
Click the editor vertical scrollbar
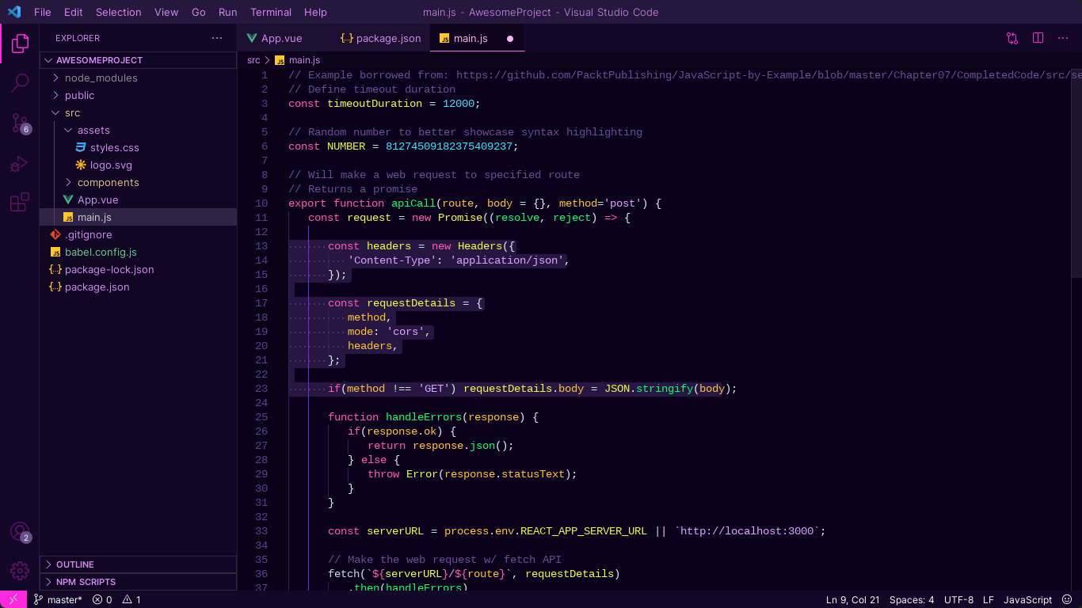1076,173
